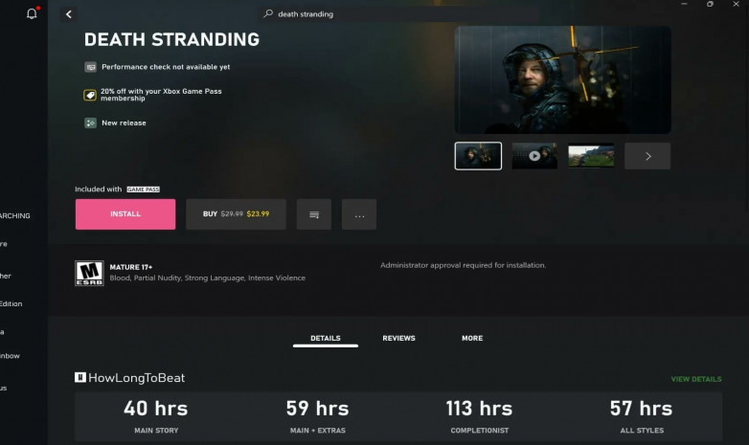Click the search magnifier icon
This screenshot has height=445, width=749.
coord(268,13)
